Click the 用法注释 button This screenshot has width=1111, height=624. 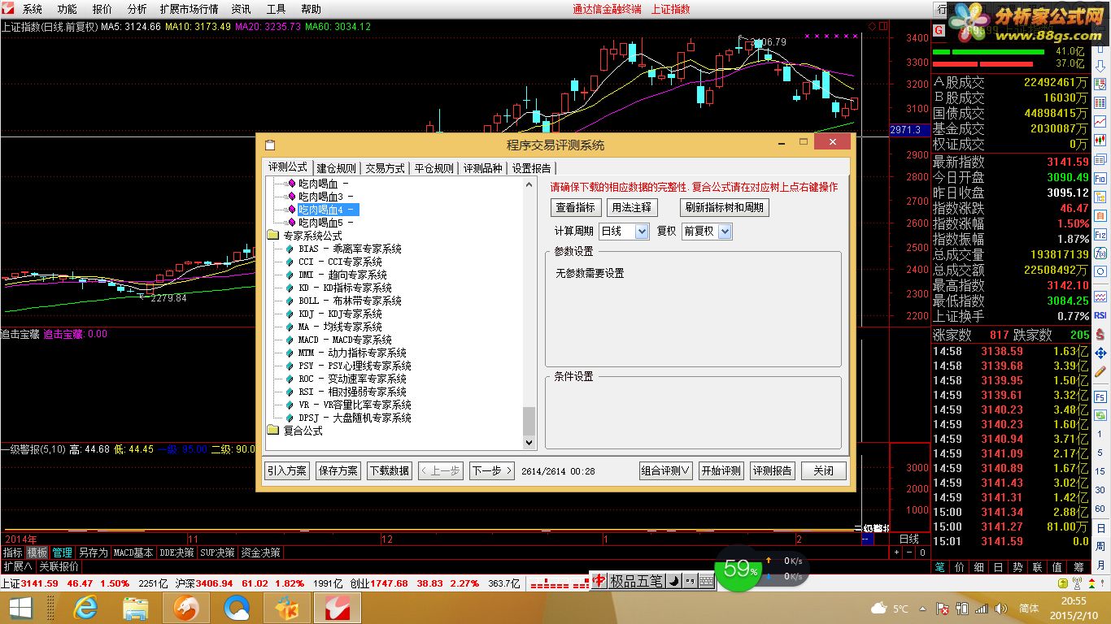pos(632,207)
